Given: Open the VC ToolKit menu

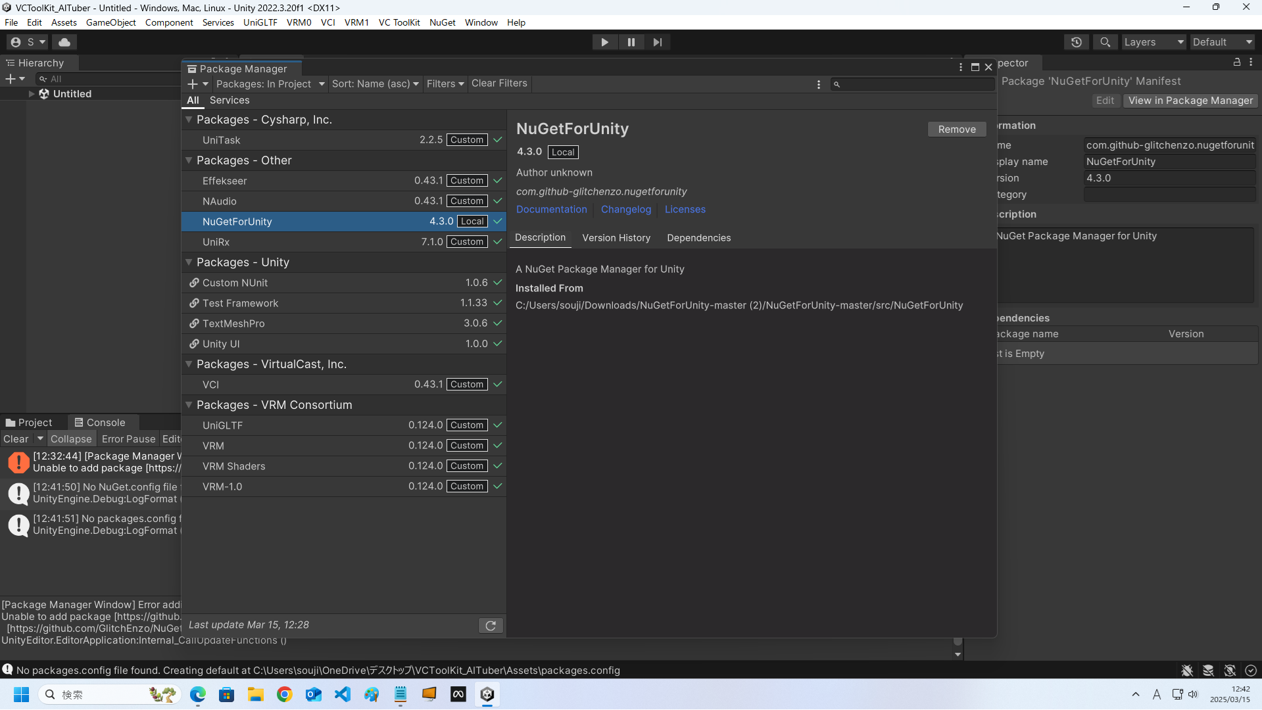Looking at the screenshot, I should [x=399, y=22].
